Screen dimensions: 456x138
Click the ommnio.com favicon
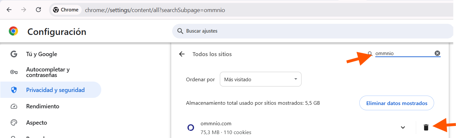point(191,128)
